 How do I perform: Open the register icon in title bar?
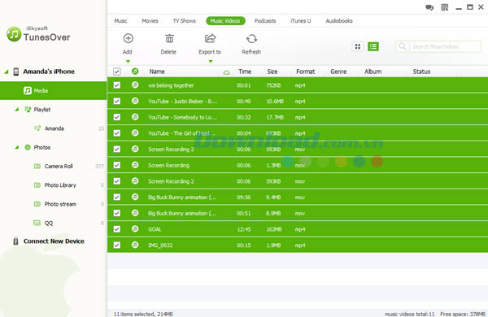pos(445,7)
